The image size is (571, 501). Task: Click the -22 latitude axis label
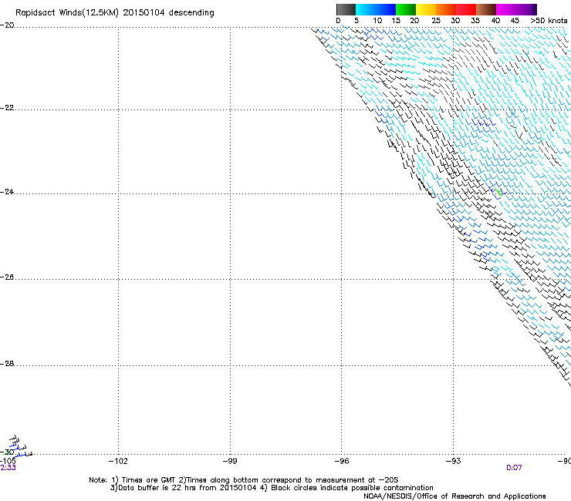(x=7, y=108)
